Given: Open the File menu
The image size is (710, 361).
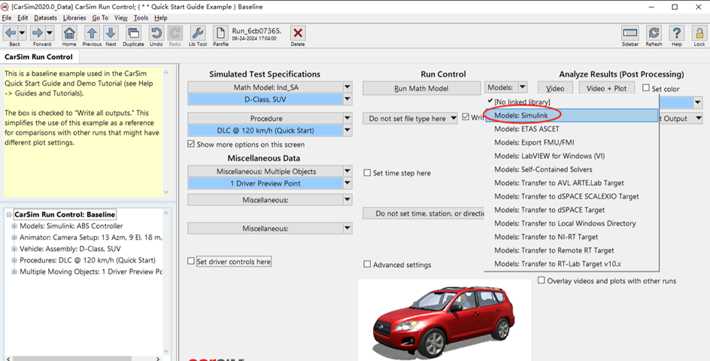Looking at the screenshot, I should 7,17.
